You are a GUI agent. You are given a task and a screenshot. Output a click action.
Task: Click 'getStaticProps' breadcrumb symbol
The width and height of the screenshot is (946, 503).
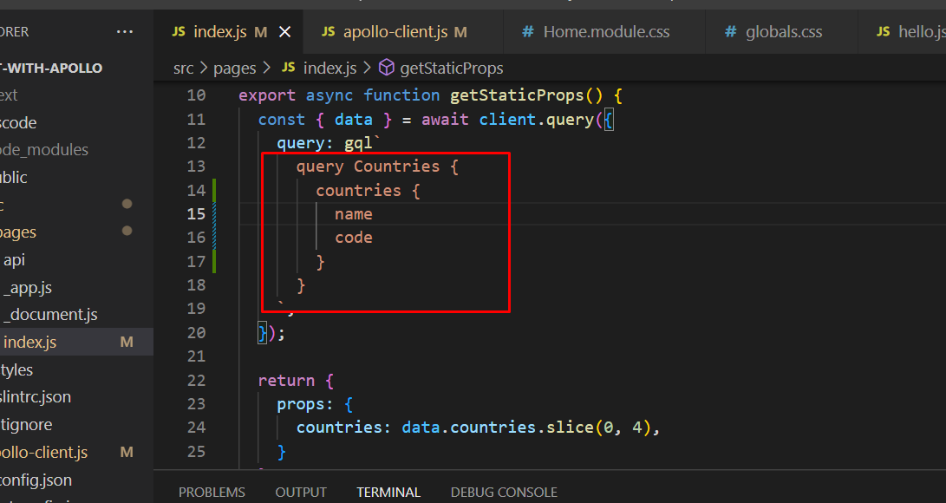[451, 69]
